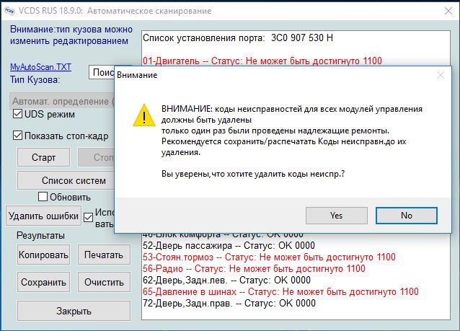The height and width of the screenshot is (331, 460).
Task: Click Список установления порта header line
Action: tap(238, 37)
